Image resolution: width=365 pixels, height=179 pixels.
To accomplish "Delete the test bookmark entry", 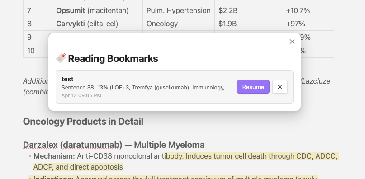I will [280, 87].
